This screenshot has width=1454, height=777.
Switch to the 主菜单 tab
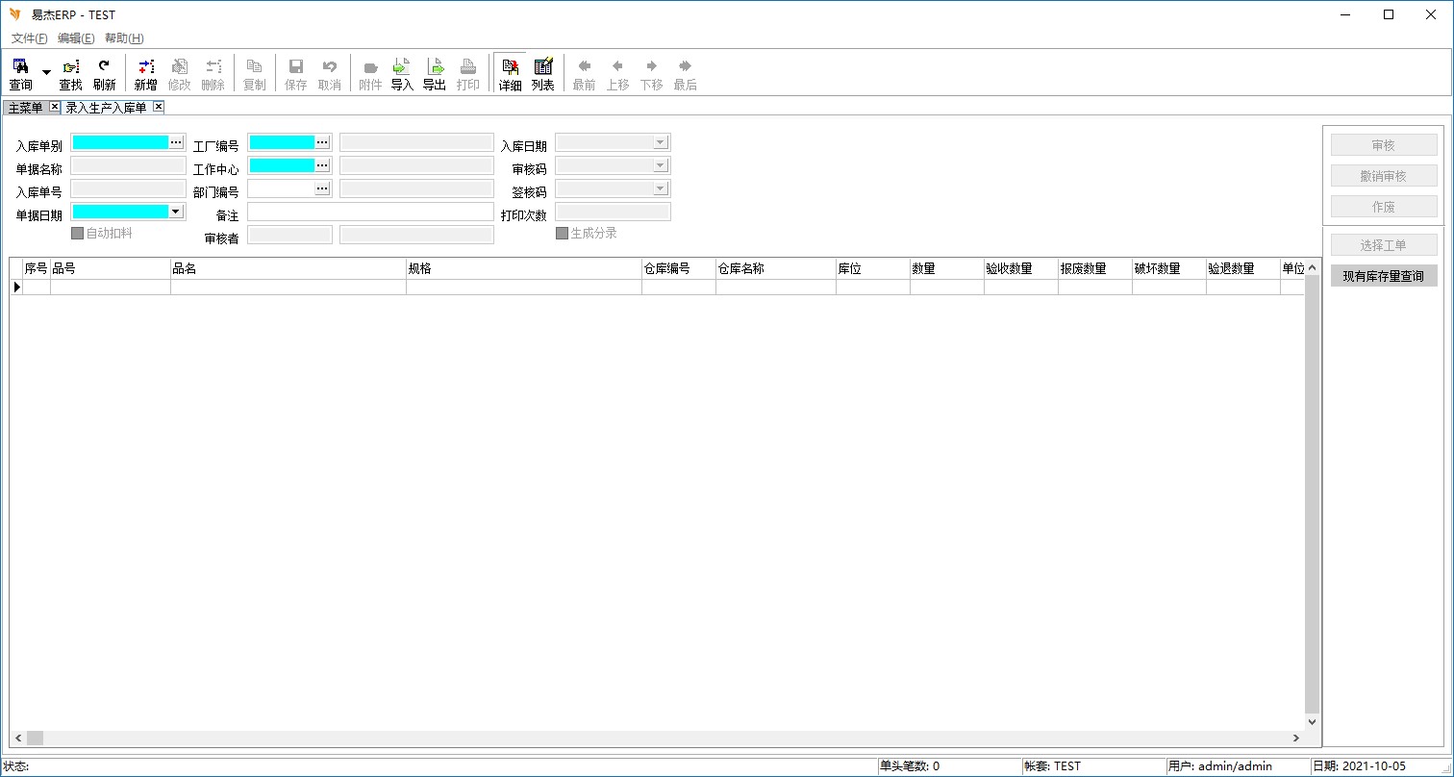tap(26, 108)
